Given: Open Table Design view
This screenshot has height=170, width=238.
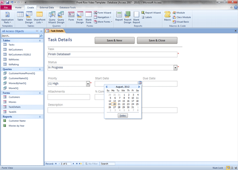Looking at the screenshot, I should click(x=29, y=18).
